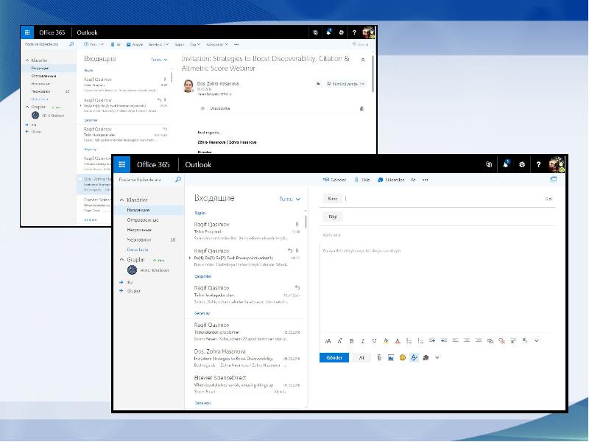
Task: Insert a bulleted list in the message
Action: point(409,341)
